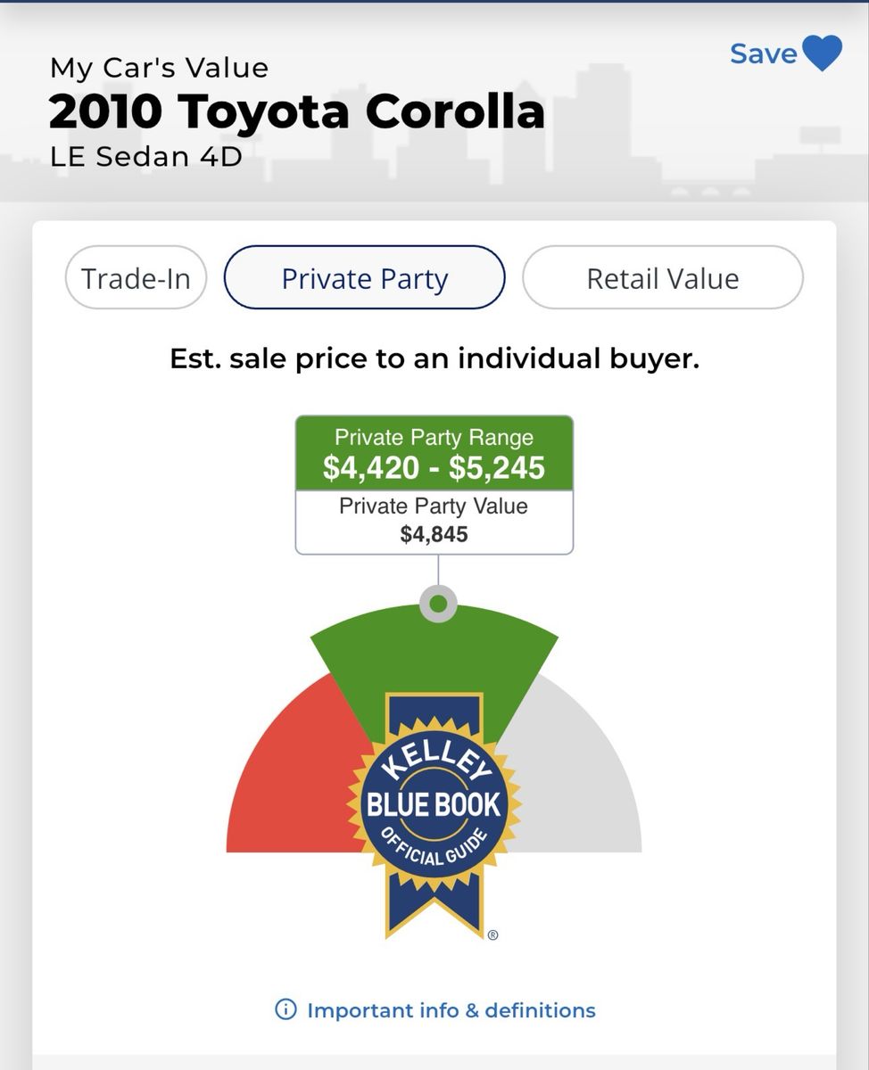The height and width of the screenshot is (1070, 869).
Task: Open Important info & definitions link
Action: [x=451, y=1010]
